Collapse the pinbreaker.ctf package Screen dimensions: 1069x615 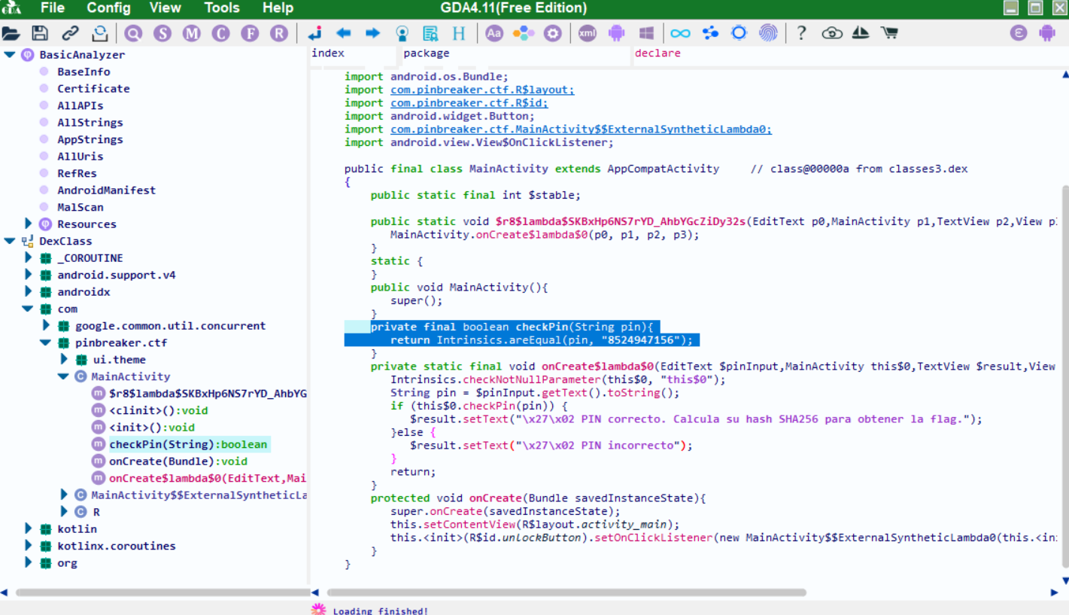pyautogui.click(x=46, y=343)
